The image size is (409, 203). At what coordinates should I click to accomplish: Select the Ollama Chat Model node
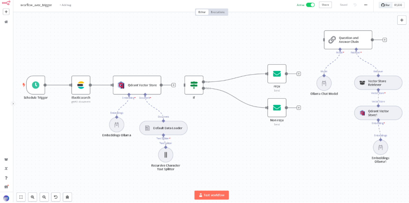pos(324,84)
